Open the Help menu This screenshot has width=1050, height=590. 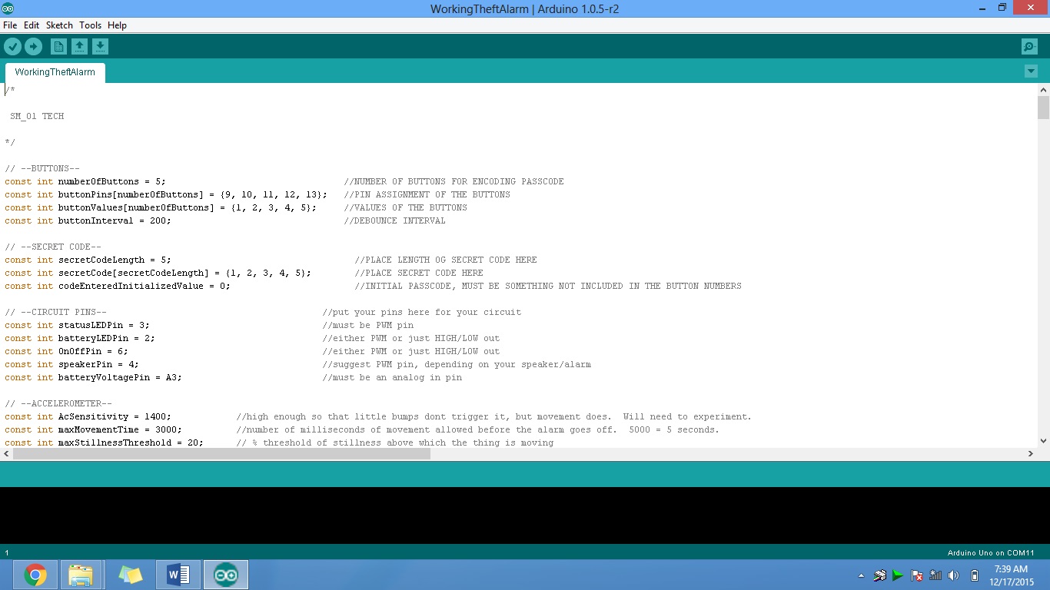(117, 25)
